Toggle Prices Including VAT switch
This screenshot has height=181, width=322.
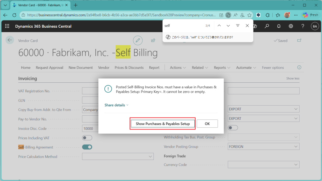pyautogui.click(x=87, y=138)
